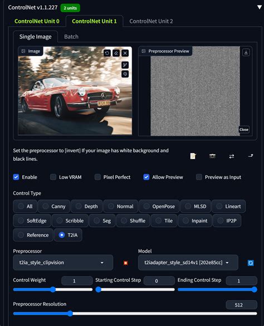This screenshot has width=264, height=326.
Task: Select the Canny control type
Action: click(54, 206)
